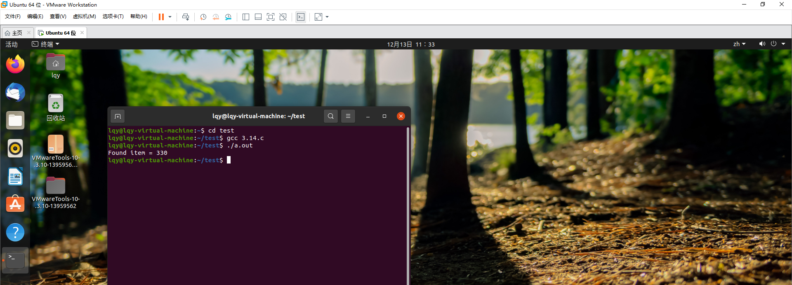The width and height of the screenshot is (792, 285).
Task: Open Rhythmbox music player in dock
Action: [x=15, y=148]
